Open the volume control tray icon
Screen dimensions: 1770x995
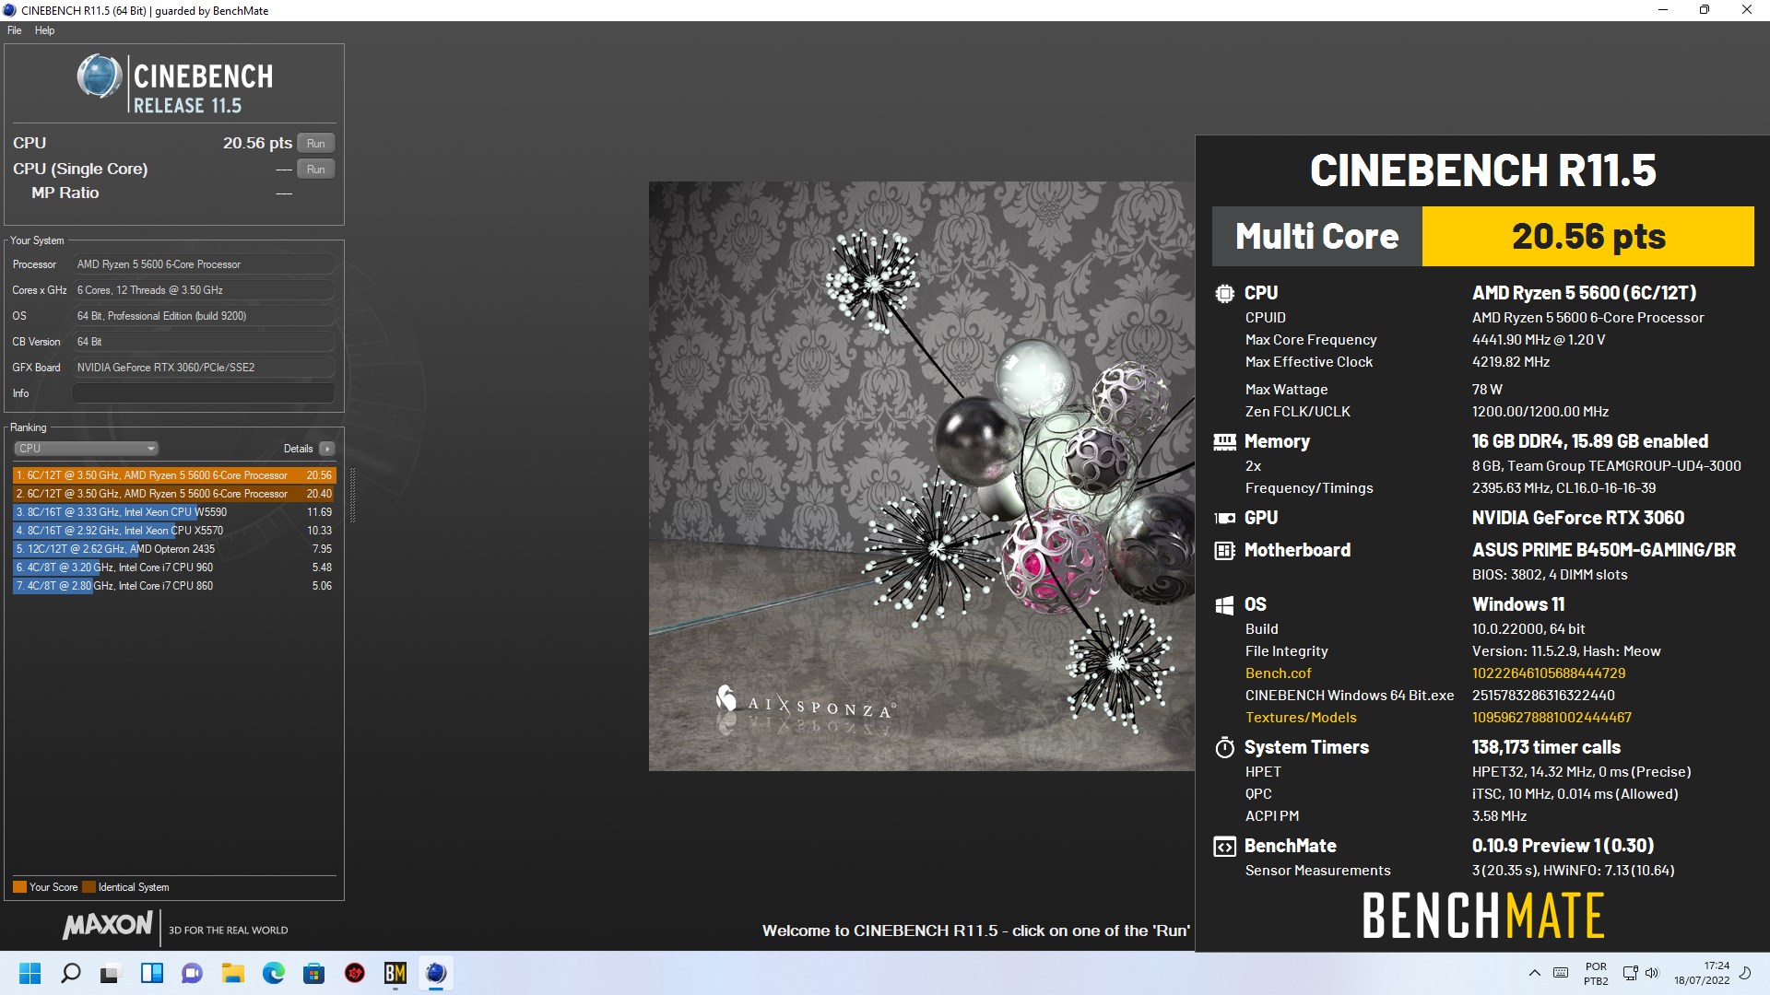[1651, 973]
